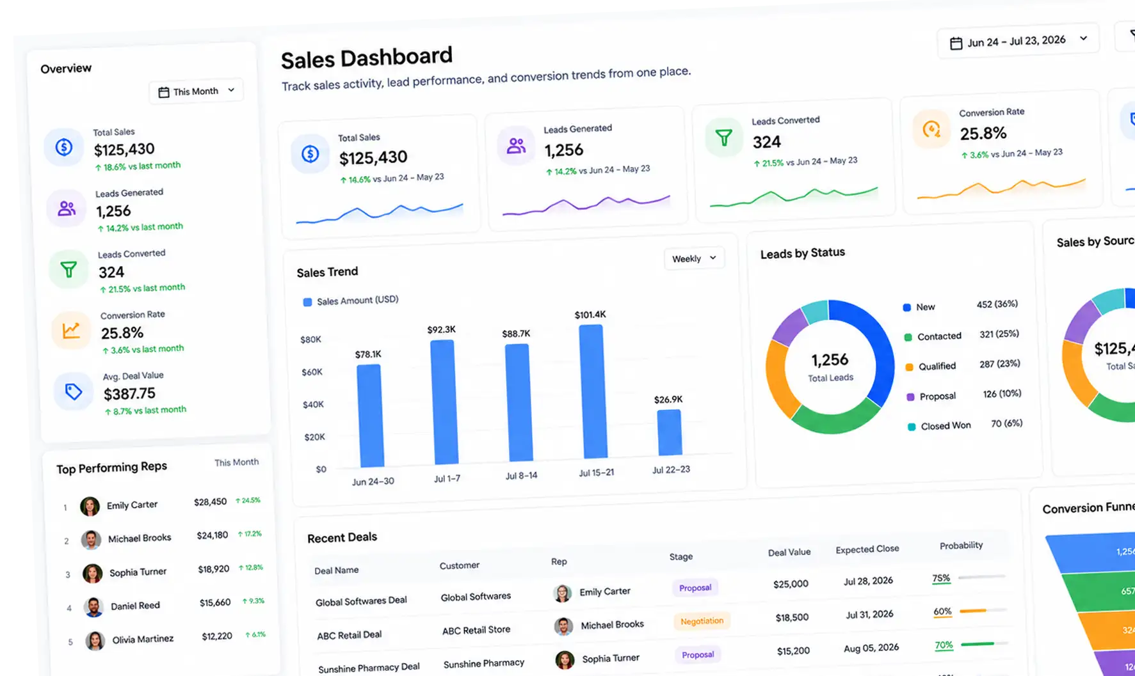Sort by Deal Value column header

coord(789,553)
